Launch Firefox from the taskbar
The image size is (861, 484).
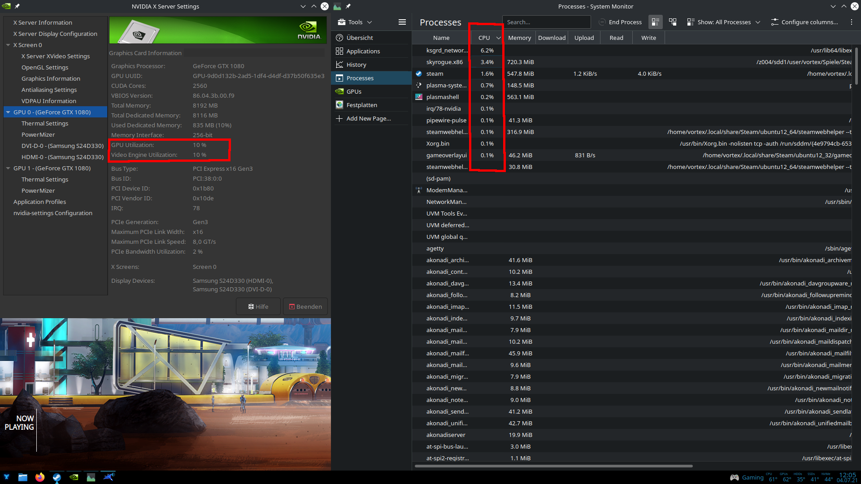[40, 477]
